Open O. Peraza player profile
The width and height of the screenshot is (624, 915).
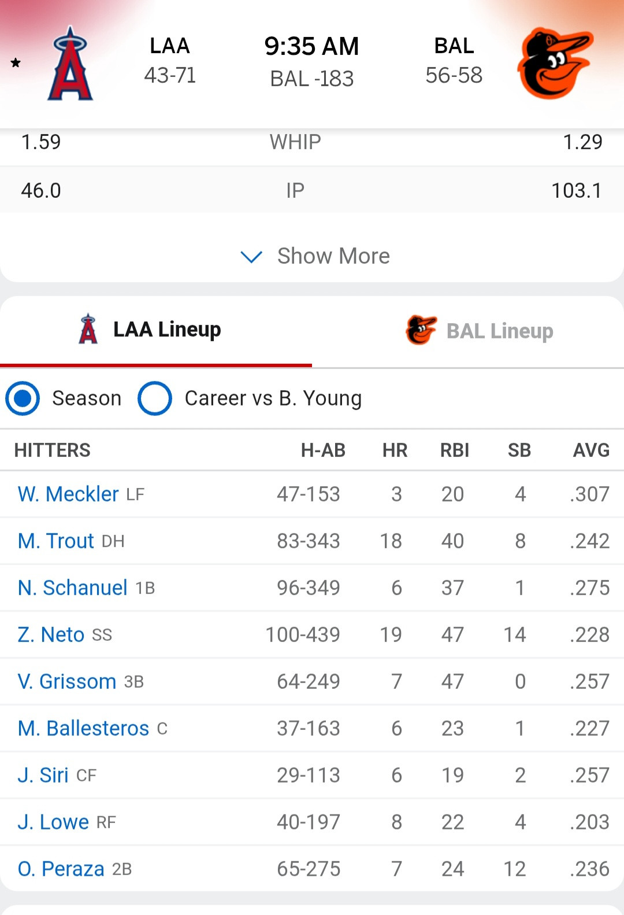61,869
